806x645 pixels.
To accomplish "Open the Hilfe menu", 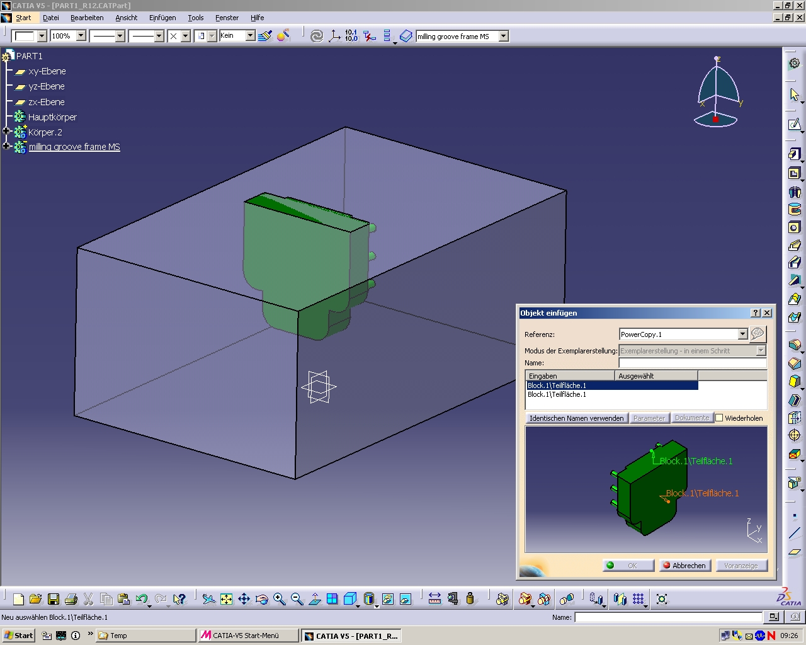I will point(257,18).
